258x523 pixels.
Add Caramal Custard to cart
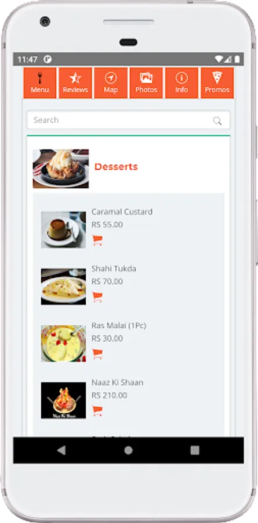click(x=97, y=240)
